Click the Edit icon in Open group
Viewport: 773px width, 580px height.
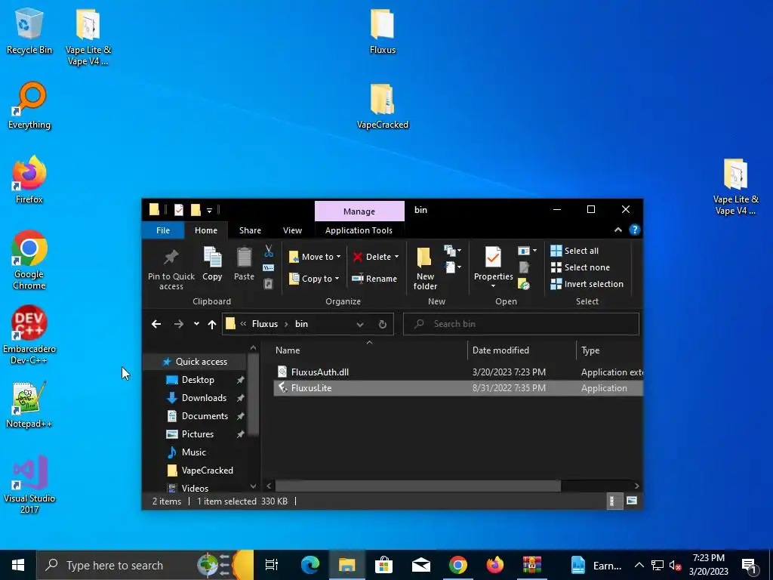524,267
